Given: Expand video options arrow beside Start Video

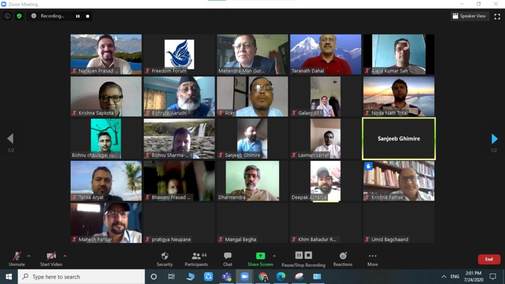Looking at the screenshot, I should coord(65,256).
